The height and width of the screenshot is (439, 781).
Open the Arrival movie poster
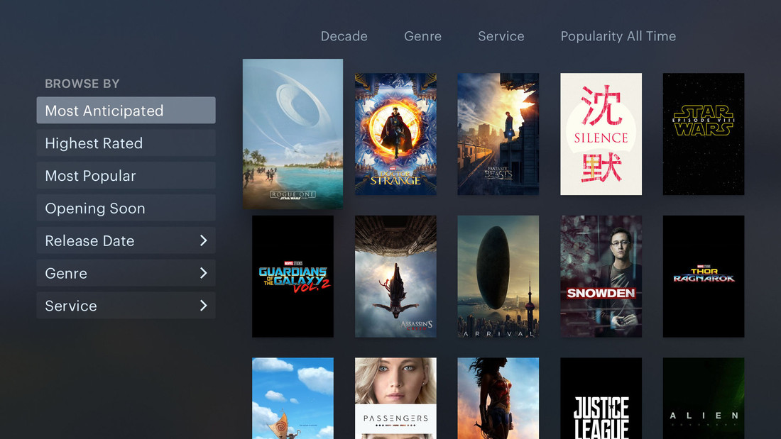498,277
